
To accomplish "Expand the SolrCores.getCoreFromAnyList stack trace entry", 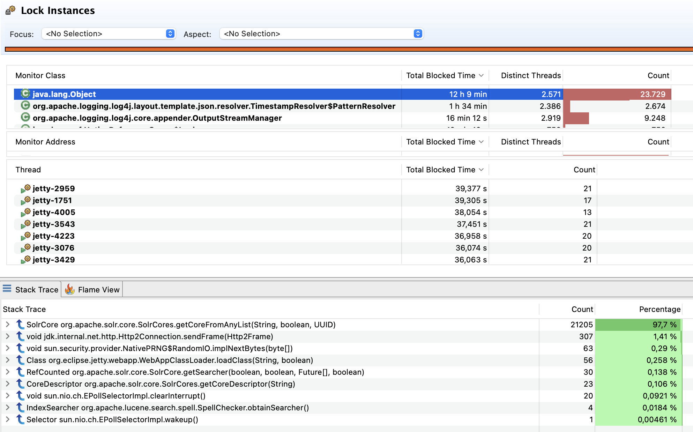I will (8, 324).
